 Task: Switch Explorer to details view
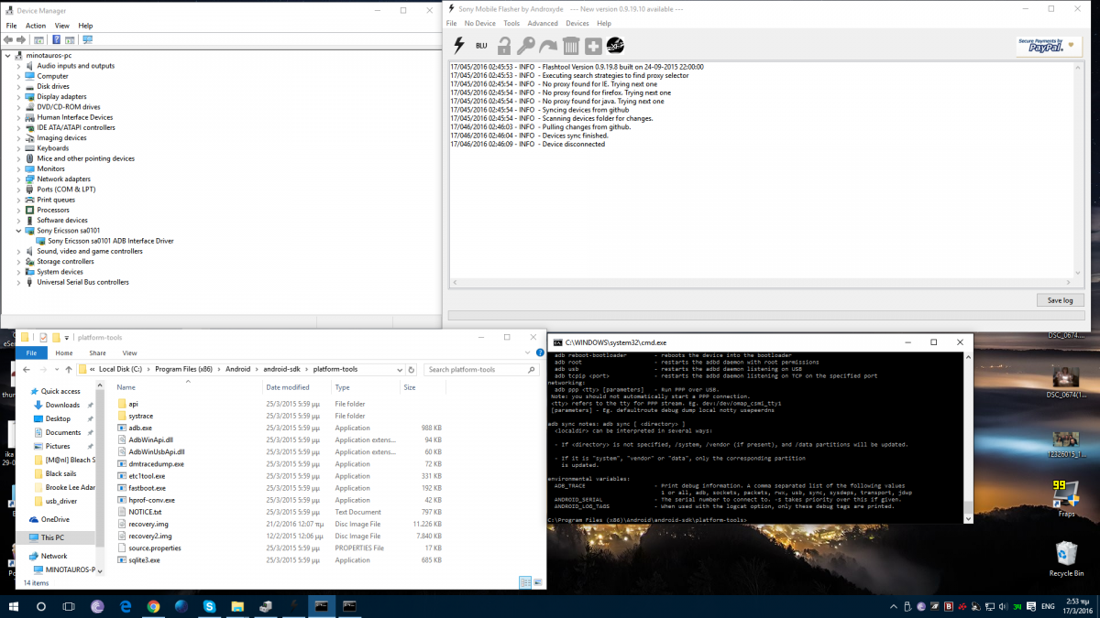525,581
